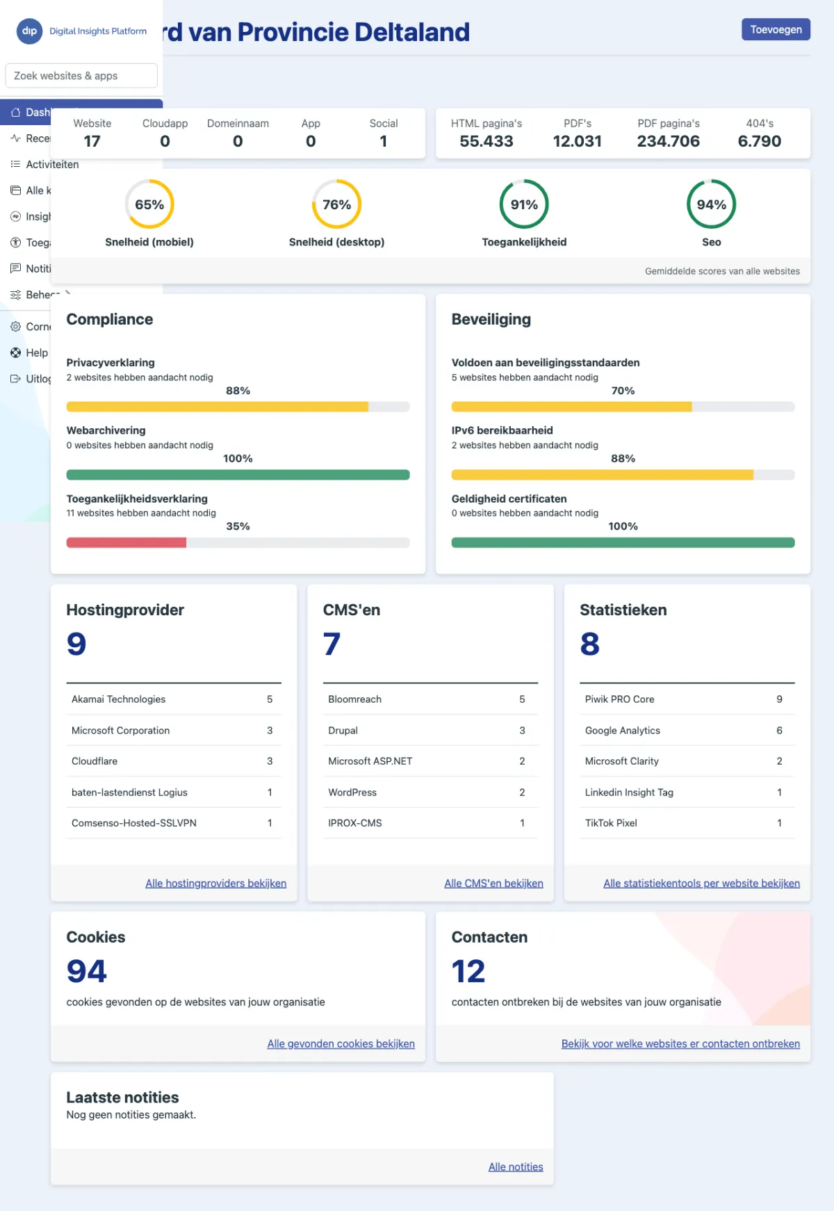
Task: Click the Contacten count 12
Action: tap(468, 971)
